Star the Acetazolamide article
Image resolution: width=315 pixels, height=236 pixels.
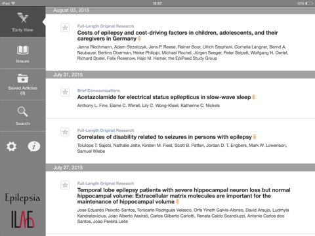pyautogui.click(x=65, y=92)
